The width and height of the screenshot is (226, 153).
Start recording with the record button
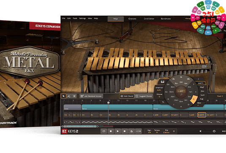[x=125, y=131]
